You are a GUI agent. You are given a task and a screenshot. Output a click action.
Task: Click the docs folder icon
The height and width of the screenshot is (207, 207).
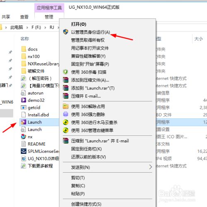click(24, 49)
